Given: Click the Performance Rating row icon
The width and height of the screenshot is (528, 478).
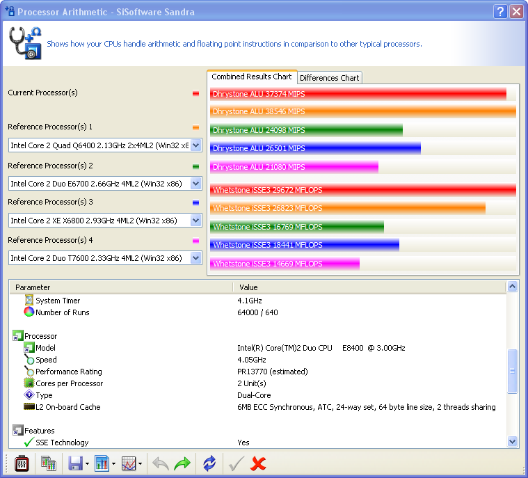Looking at the screenshot, I should [29, 372].
